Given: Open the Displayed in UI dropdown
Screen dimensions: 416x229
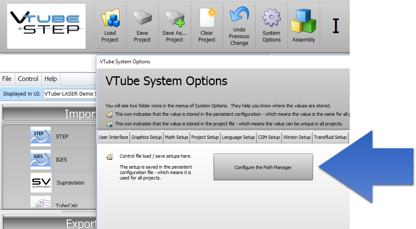Looking at the screenshot, I should (70, 94).
